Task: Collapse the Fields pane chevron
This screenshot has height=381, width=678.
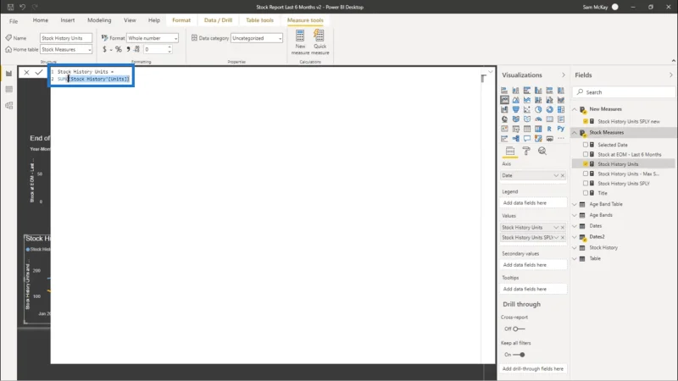Action: point(670,75)
